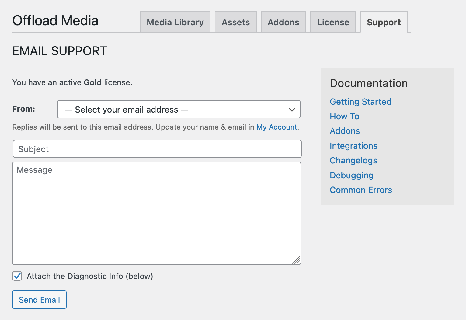
Task: Click the Offload Media title
Action: point(55,21)
